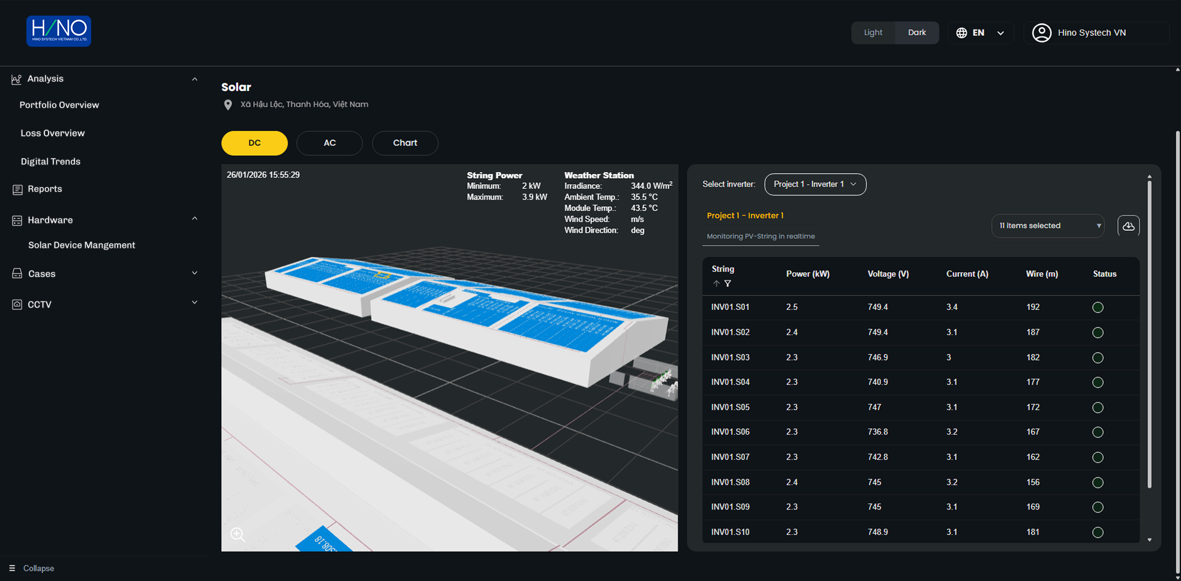Click the user profile avatar icon

(1041, 33)
